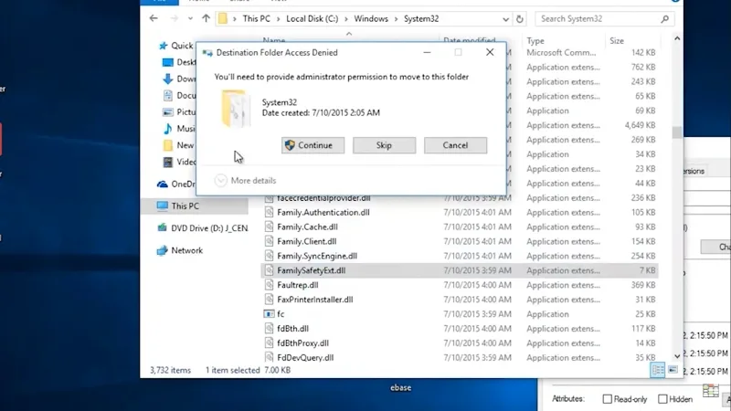Image resolution: width=731 pixels, height=411 pixels.
Task: Sort by the Type column header
Action: click(535, 41)
